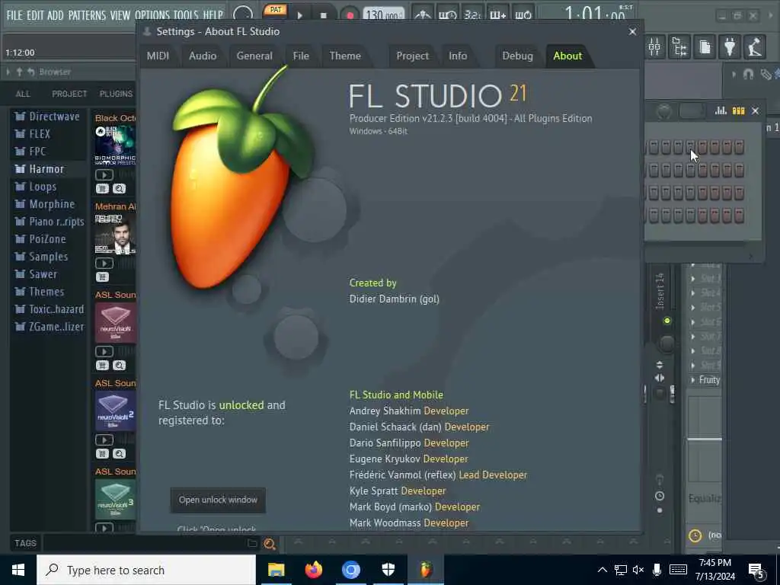
Task: Switch to the Project settings tab
Action: [412, 56]
